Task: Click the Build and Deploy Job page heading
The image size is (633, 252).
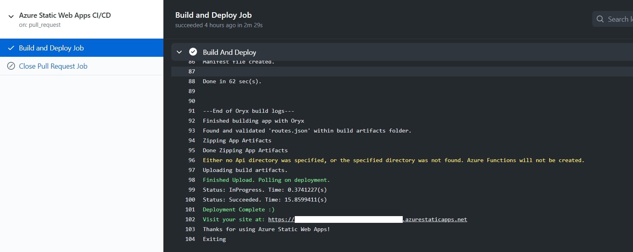Action: pyautogui.click(x=214, y=15)
